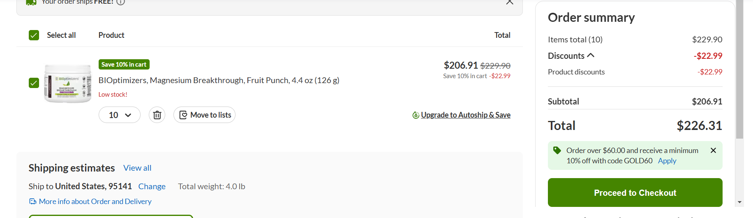Click Move to lists button
This screenshot has width=753, height=218.
click(x=204, y=115)
